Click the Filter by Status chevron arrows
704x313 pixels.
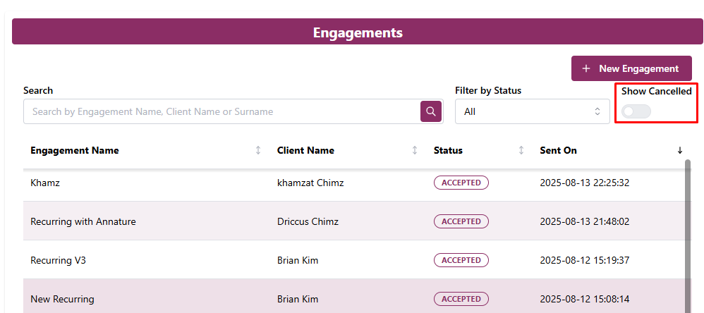coord(597,111)
